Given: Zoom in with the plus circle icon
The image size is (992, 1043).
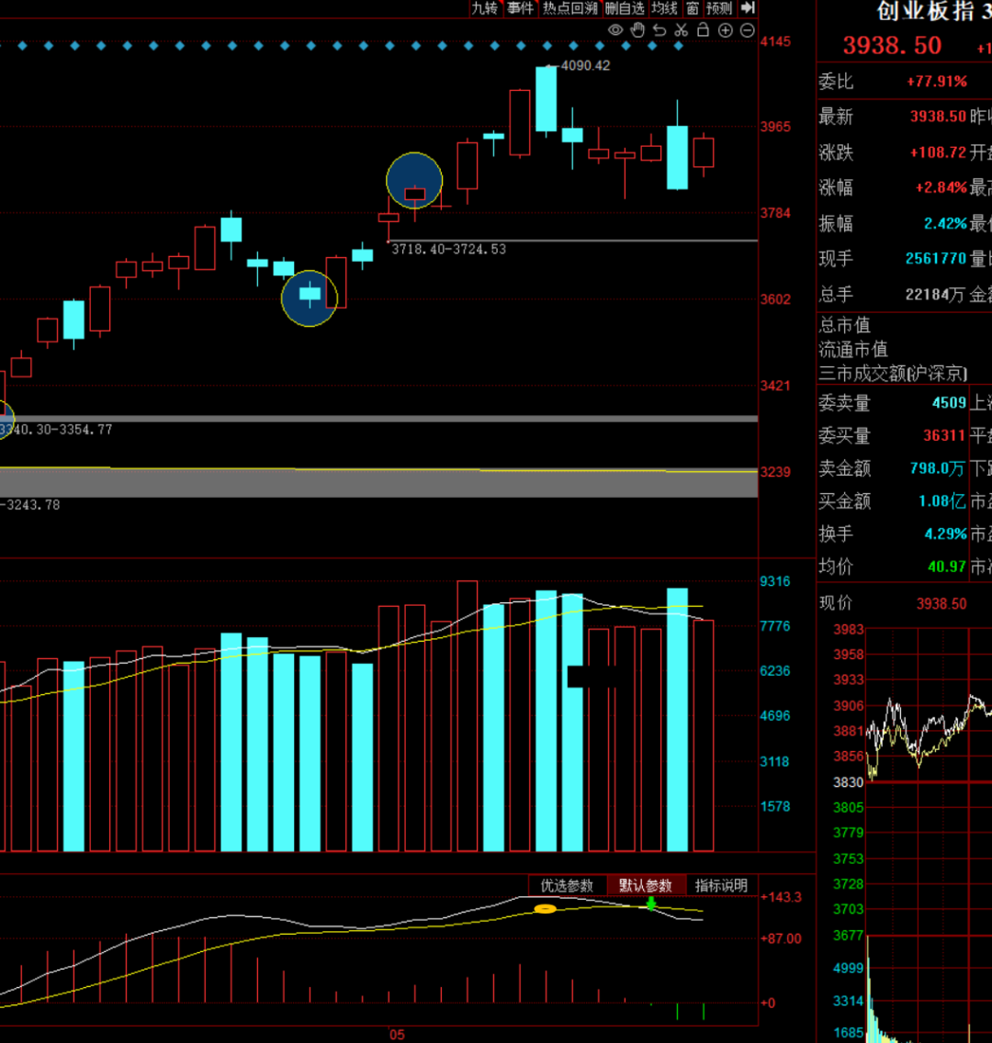Looking at the screenshot, I should (x=726, y=30).
